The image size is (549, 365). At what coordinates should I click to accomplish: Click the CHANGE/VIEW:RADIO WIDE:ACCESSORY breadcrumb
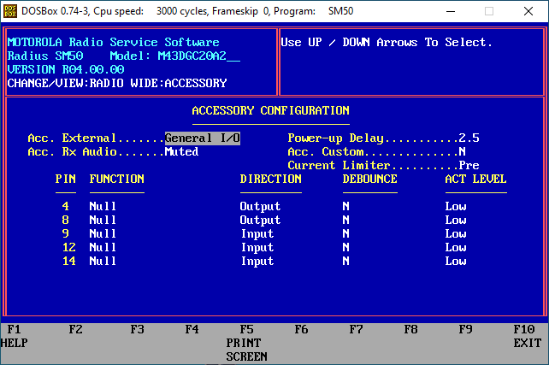pyautogui.click(x=117, y=83)
